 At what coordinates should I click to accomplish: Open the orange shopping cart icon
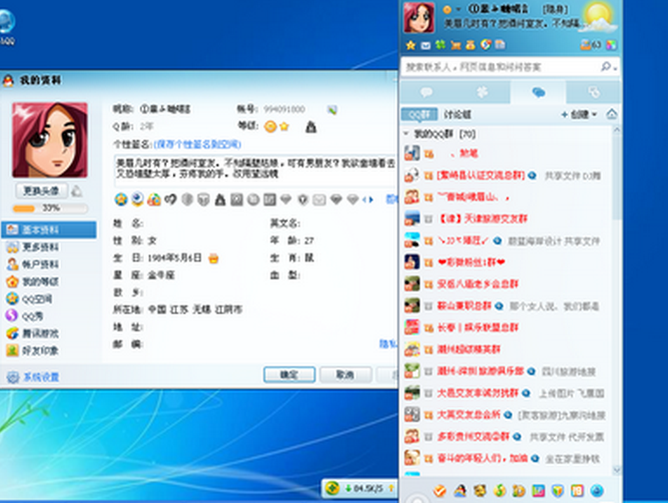(456, 45)
